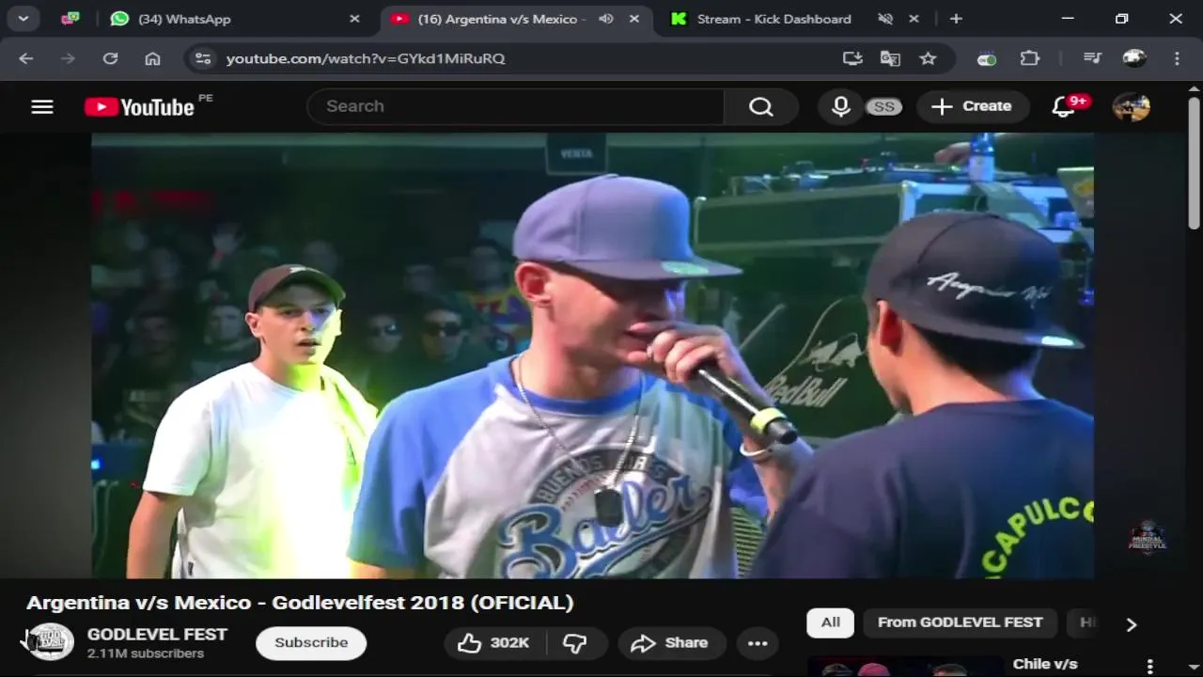This screenshot has height=677, width=1203.
Task: Show next filter chips with arrow
Action: tap(1131, 624)
